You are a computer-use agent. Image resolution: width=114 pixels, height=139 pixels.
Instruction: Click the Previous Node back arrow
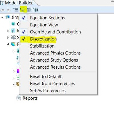pos(2,10)
